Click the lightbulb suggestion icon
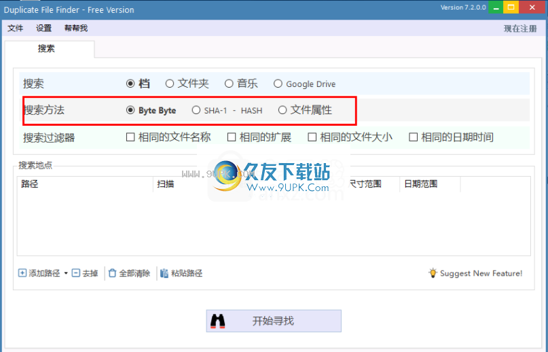Image resolution: width=548 pixels, height=352 pixels. pyautogui.click(x=433, y=273)
